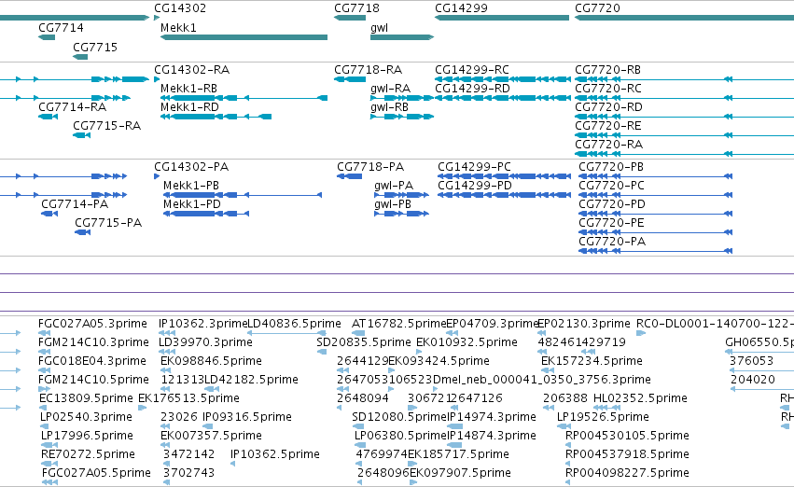794x487 pixels.
Task: Select transcript label CG7720-RE
Action: (x=608, y=126)
